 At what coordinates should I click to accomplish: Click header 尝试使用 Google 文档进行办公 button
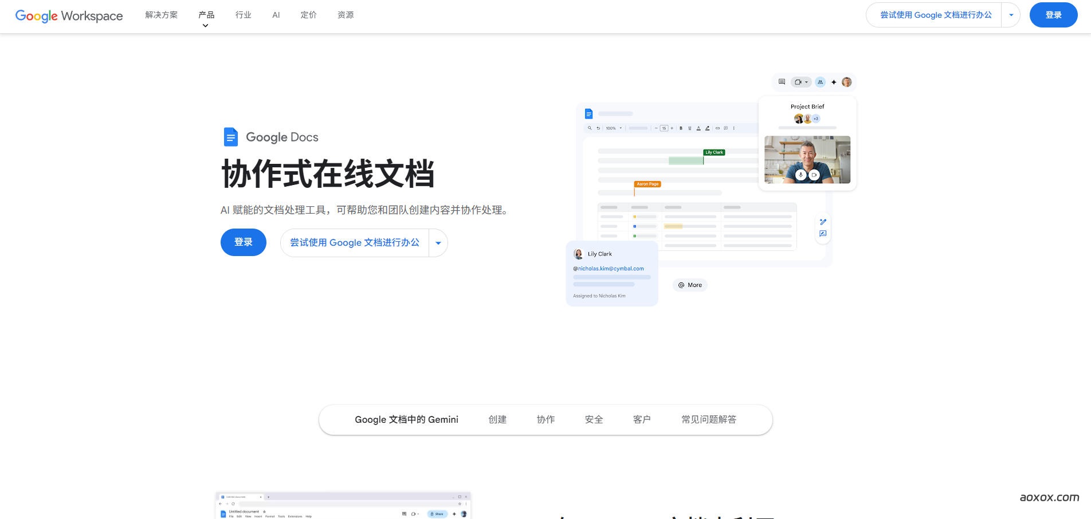pyautogui.click(x=936, y=15)
